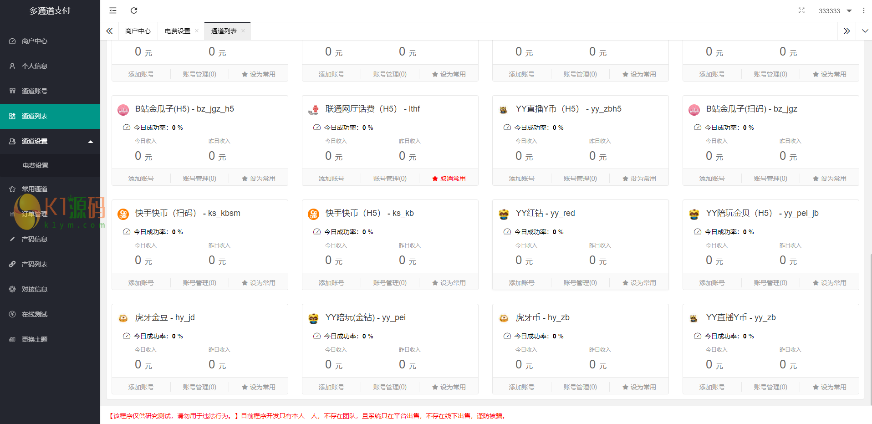Open 个人信息 in the sidebar

50,66
